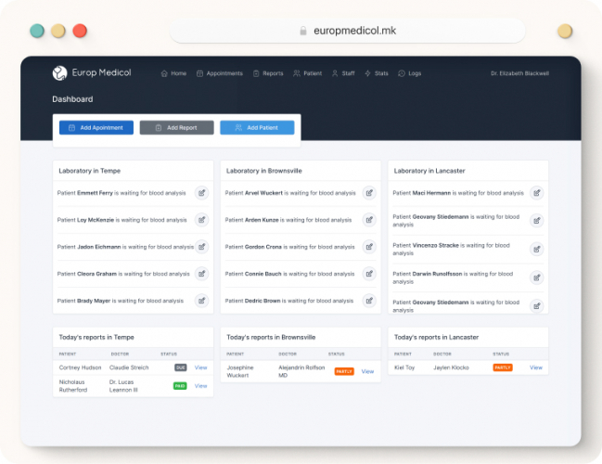Click doctor name Alejandrin Rolfson MD

tap(301, 371)
